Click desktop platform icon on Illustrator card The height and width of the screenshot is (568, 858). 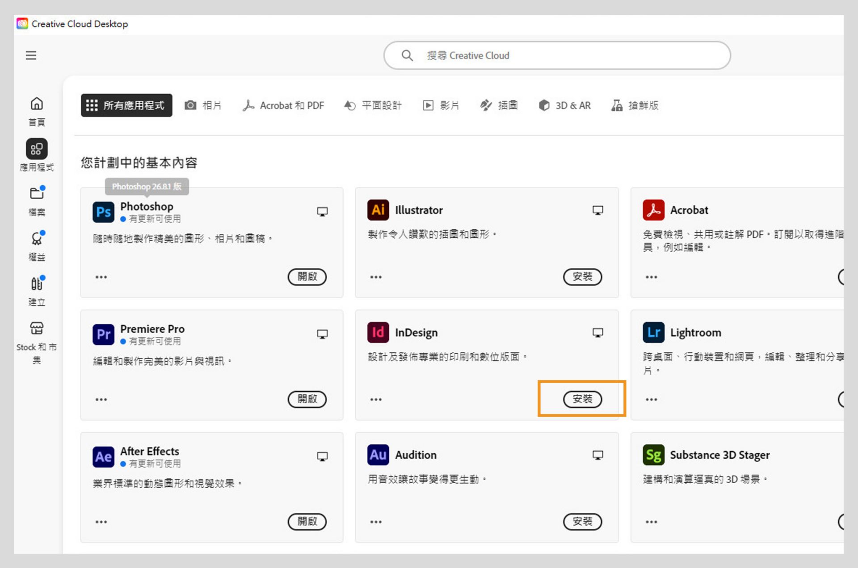(597, 210)
